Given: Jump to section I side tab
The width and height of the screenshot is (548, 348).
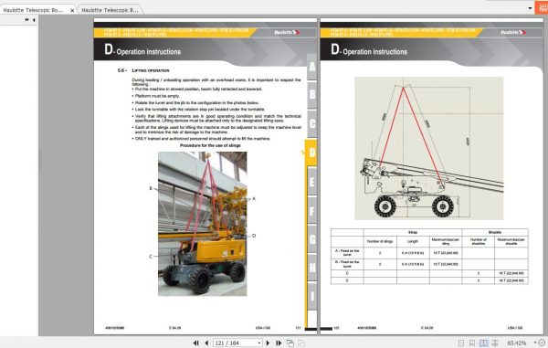Looking at the screenshot, I should click(x=311, y=296).
